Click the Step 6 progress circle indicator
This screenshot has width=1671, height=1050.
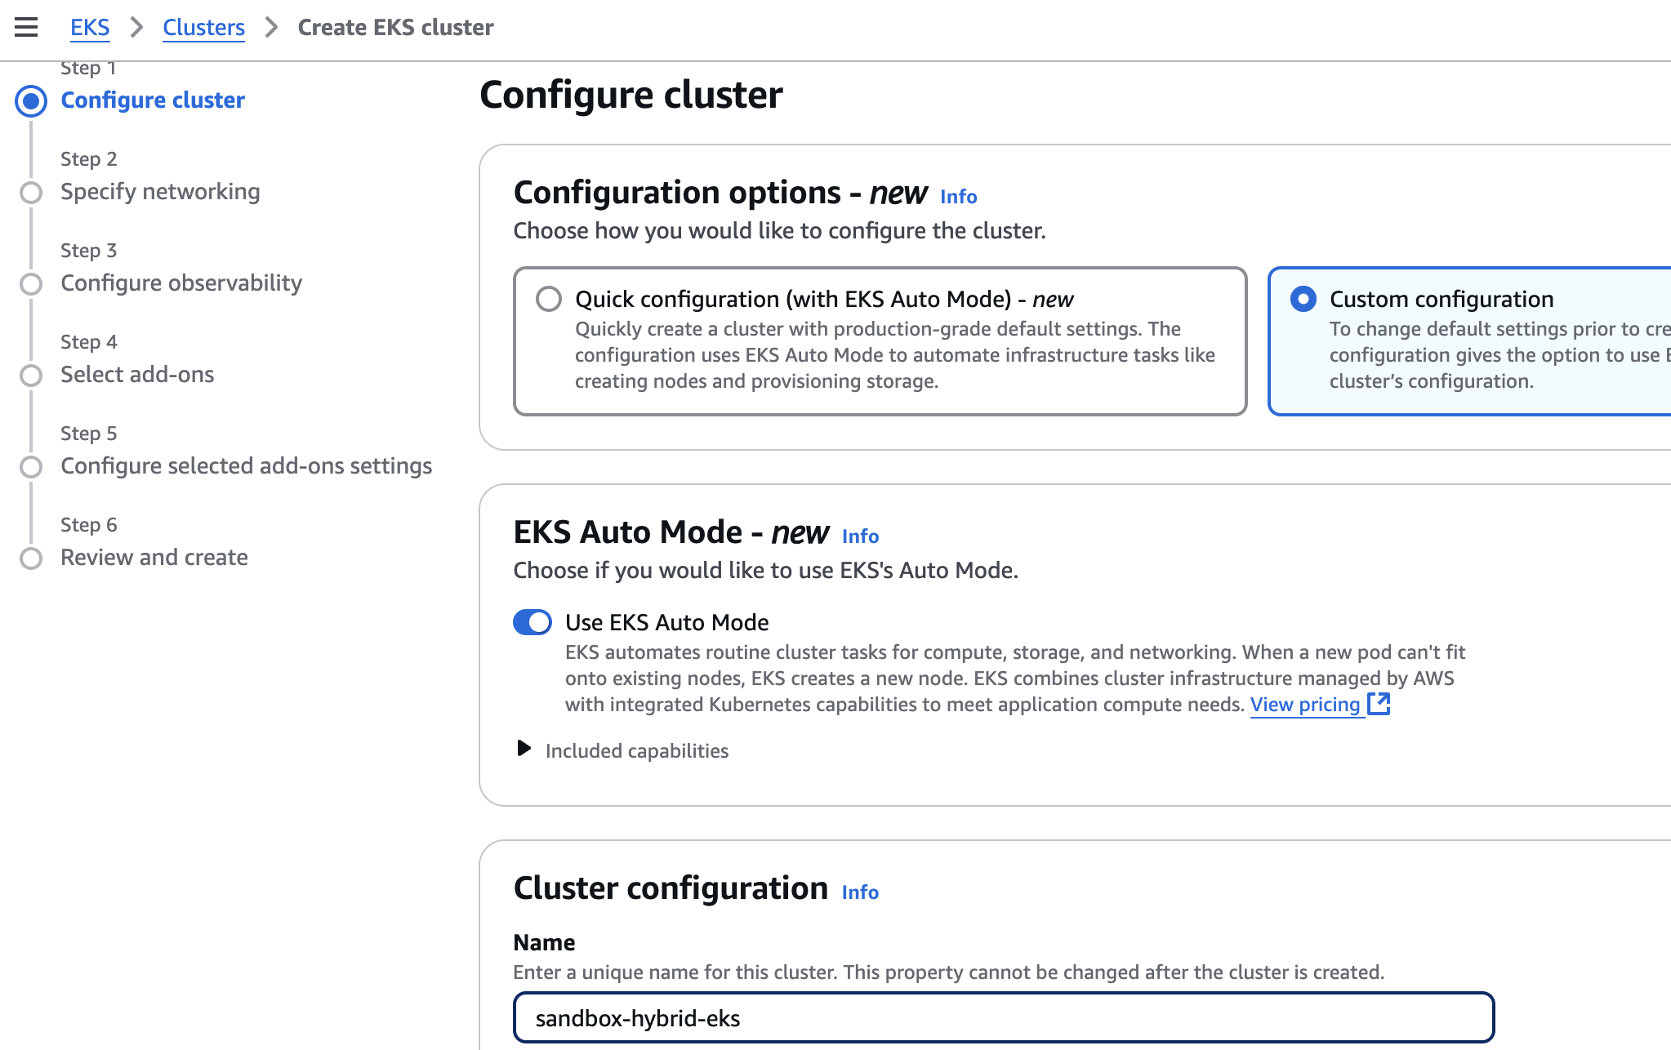click(x=33, y=558)
